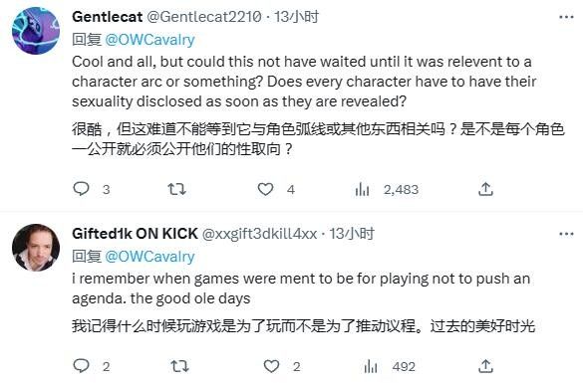Reply to Gentlecat's tweet via comment icon
583x383 pixels.
(x=81, y=189)
